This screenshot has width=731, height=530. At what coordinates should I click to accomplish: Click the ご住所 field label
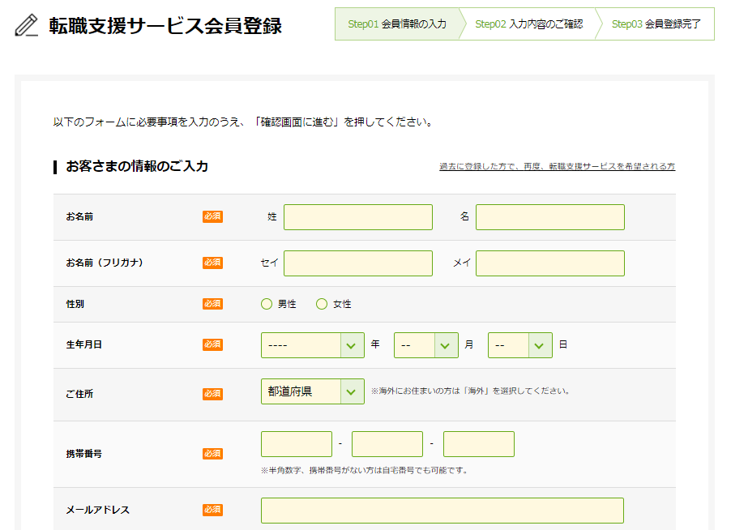pos(79,394)
